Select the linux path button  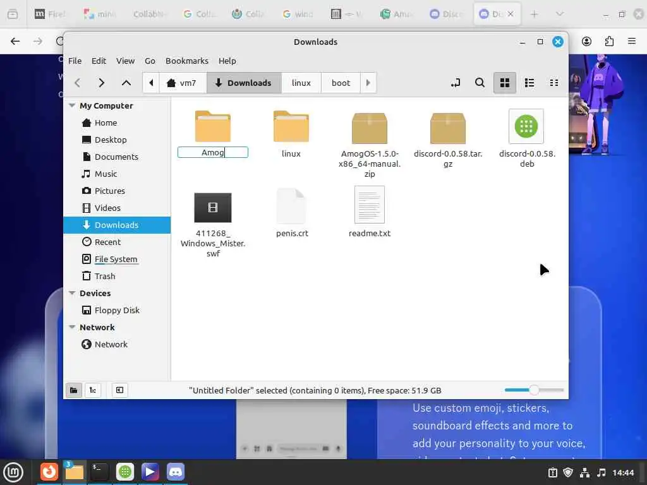click(301, 83)
